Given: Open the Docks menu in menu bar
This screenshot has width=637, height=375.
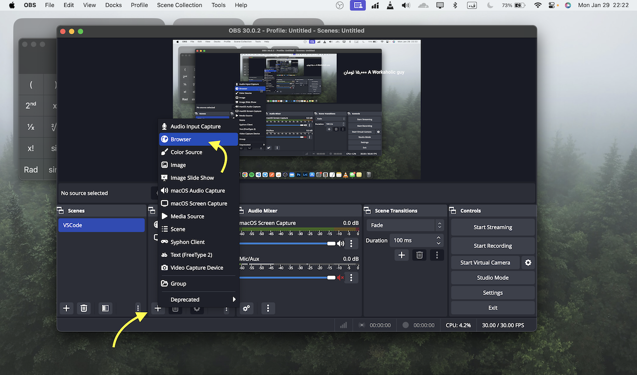Looking at the screenshot, I should [x=113, y=5].
